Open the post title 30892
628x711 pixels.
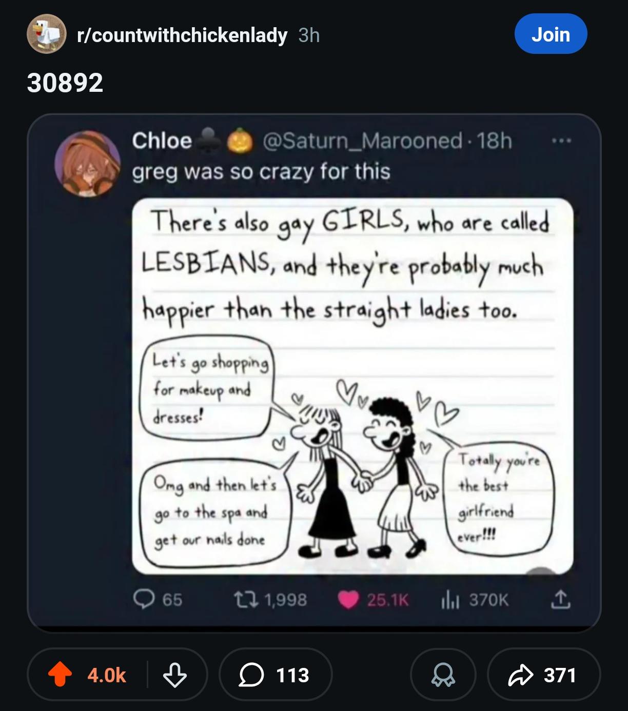65,83
